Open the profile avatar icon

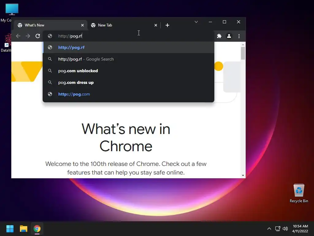point(229,36)
